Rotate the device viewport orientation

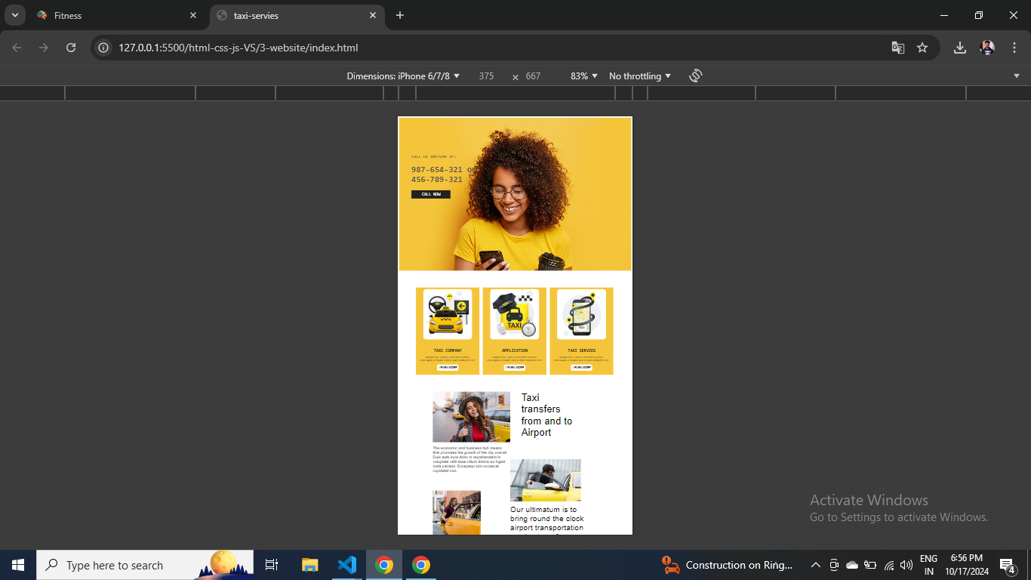click(695, 76)
